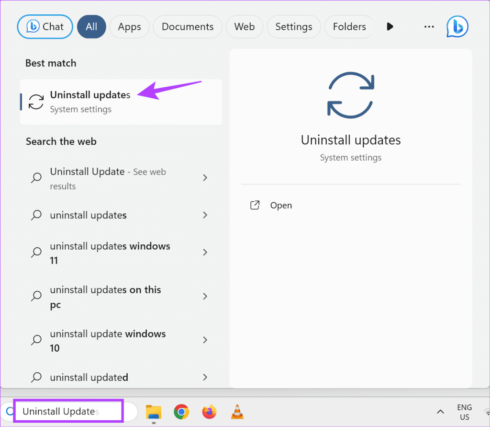The height and width of the screenshot is (427, 490).
Task: Open the Bing Chat icon top right
Action: 457,27
